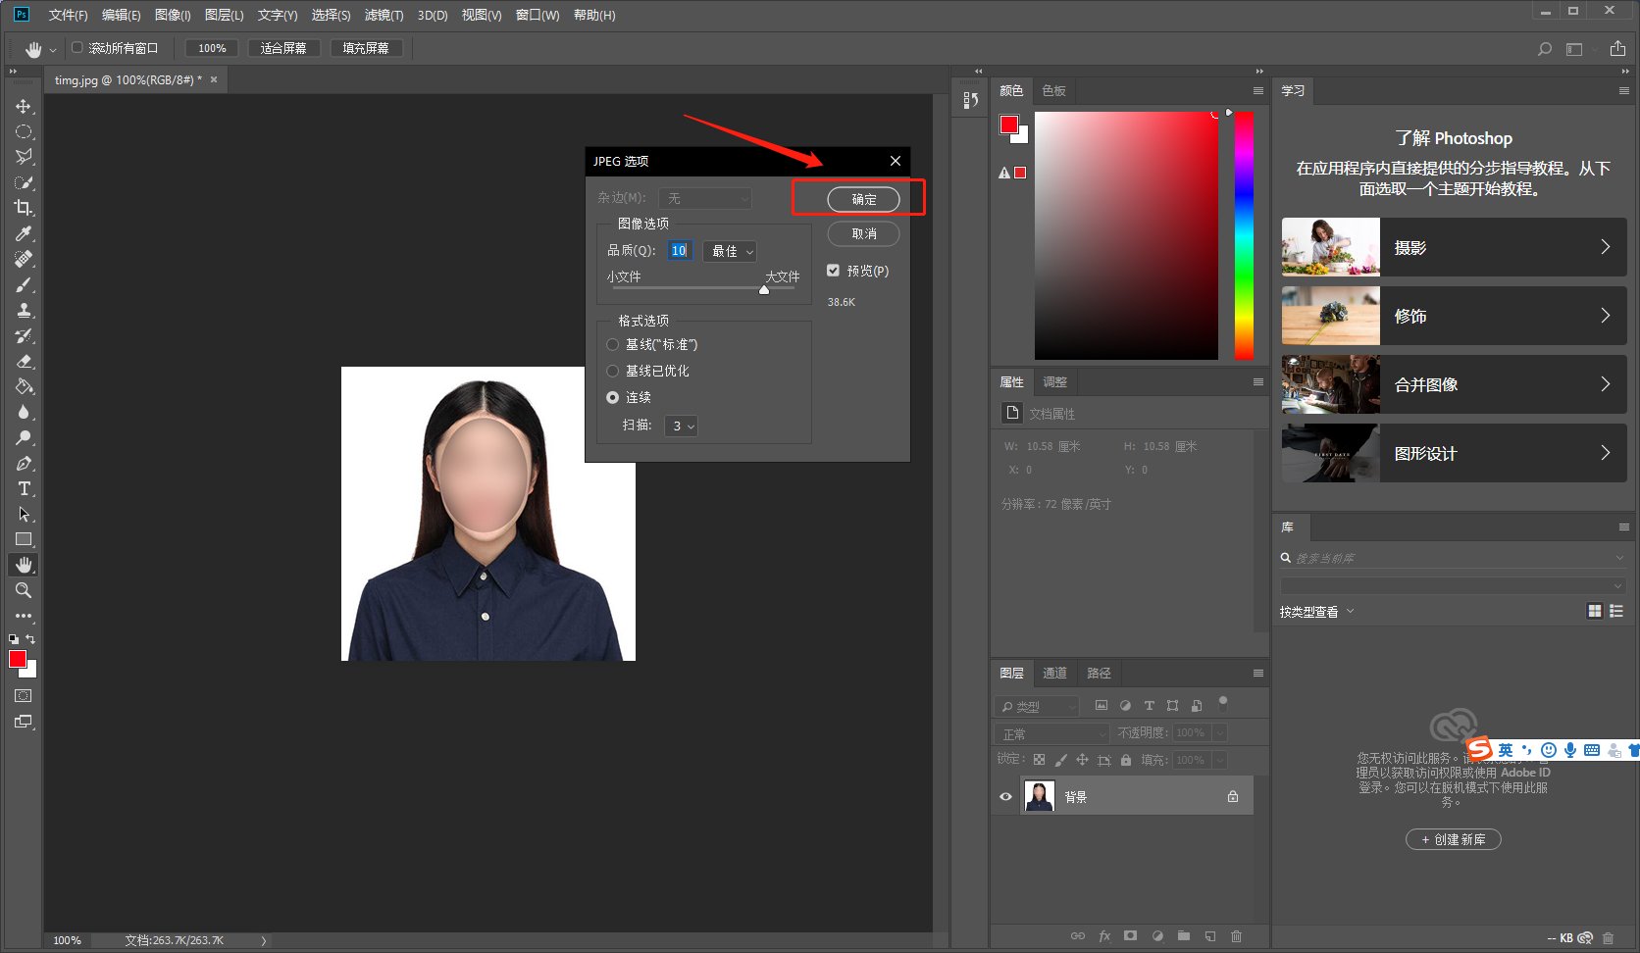1640x953 pixels.
Task: Select the Eraser tool
Action: click(24, 361)
